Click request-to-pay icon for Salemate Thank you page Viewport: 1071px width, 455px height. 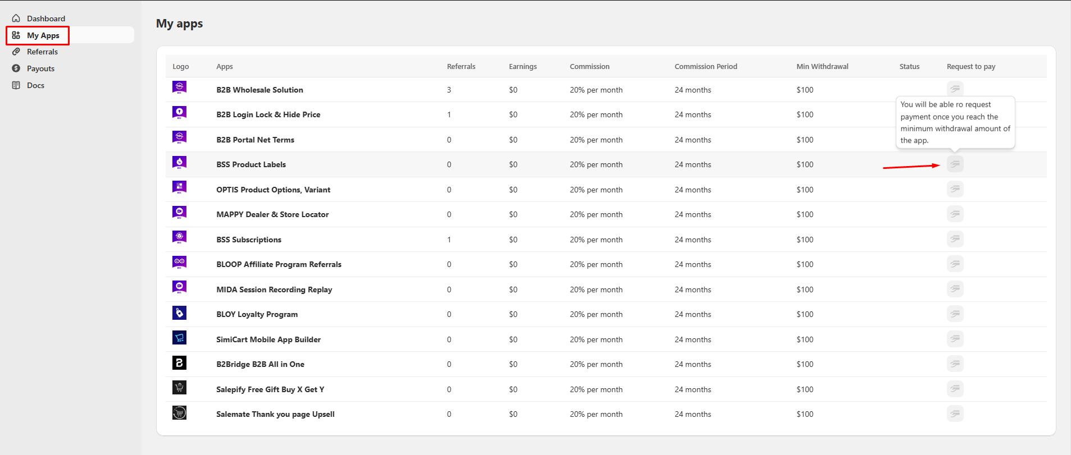(x=955, y=413)
